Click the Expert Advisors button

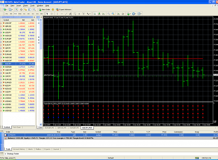[x=63, y=9]
